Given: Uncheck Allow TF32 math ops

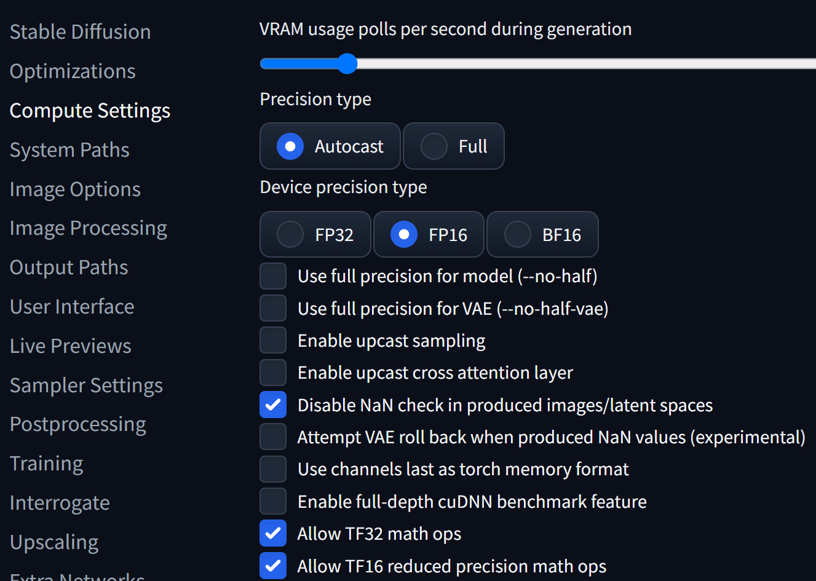Looking at the screenshot, I should coord(273,533).
